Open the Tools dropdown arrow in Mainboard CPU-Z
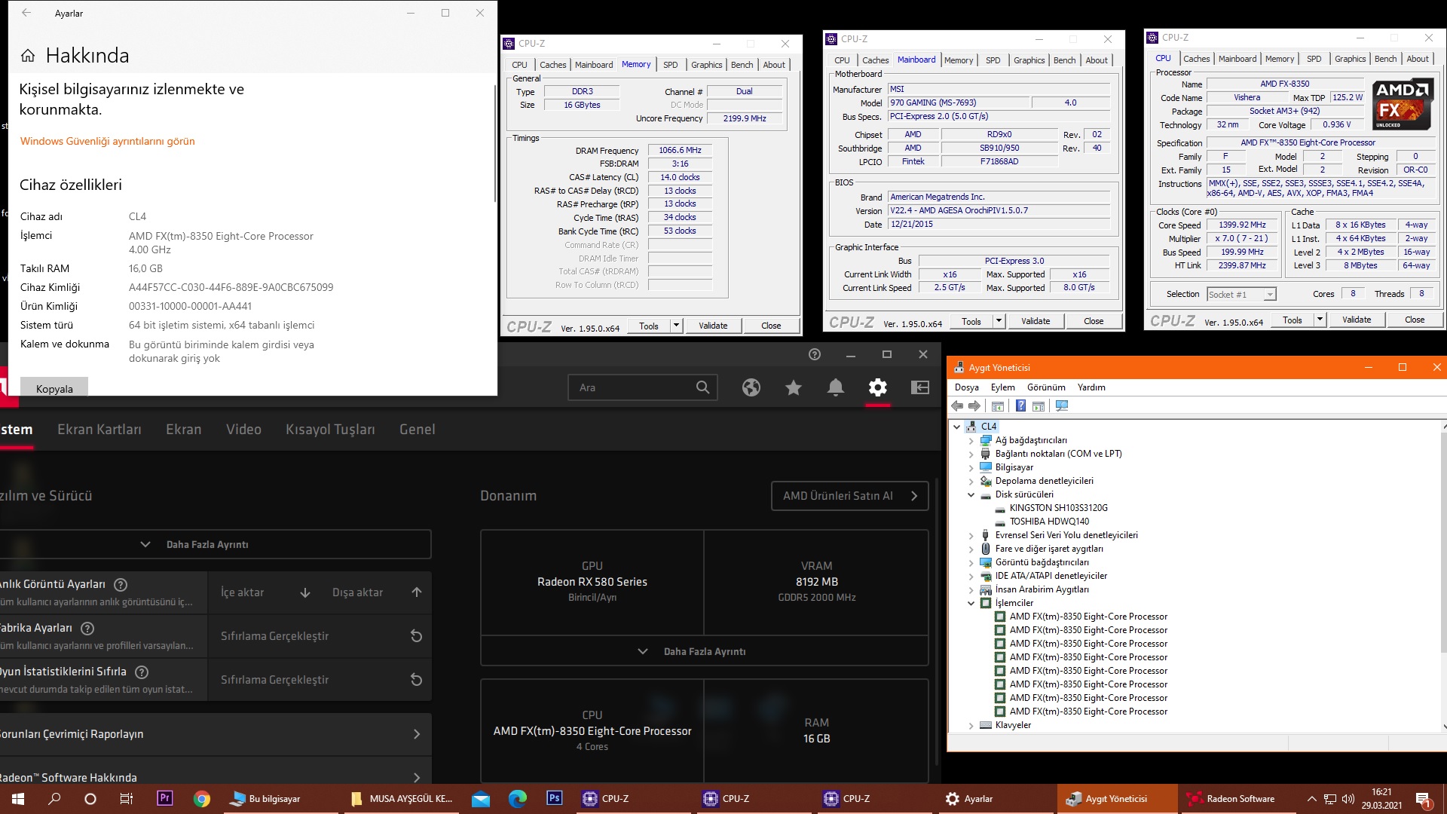 (x=999, y=321)
